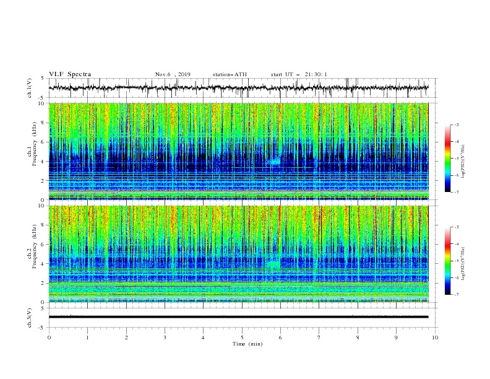
Task: Click the "ch.1(V)" axis label
Action: point(29,88)
